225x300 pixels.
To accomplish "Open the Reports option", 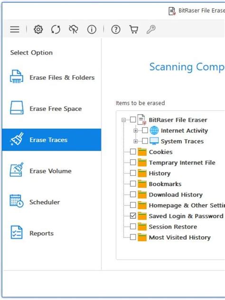I will pyautogui.click(x=52, y=233).
